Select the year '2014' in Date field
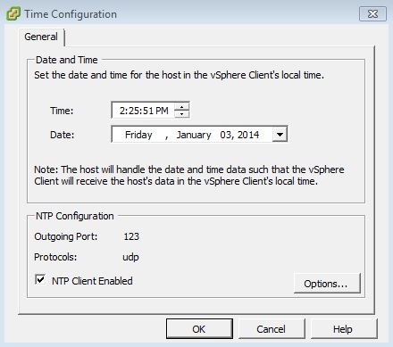393x347 pixels. [x=248, y=135]
